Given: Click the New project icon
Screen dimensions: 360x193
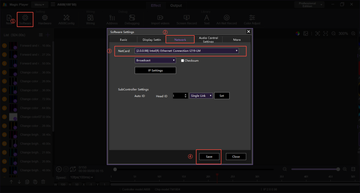Looking at the screenshot, I should pyautogui.click(x=9, y=19).
